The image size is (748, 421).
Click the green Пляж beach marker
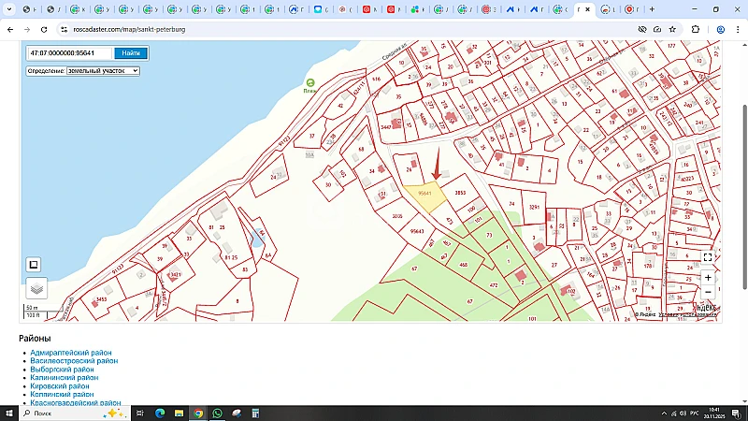pos(309,84)
